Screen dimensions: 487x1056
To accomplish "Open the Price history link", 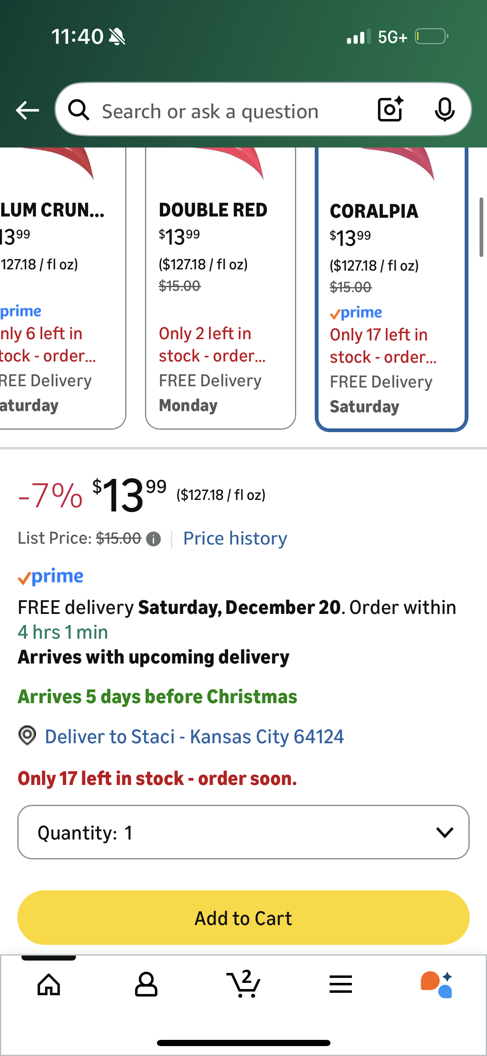I will 235,539.
